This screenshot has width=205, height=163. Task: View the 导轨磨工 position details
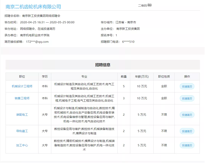click(22, 131)
